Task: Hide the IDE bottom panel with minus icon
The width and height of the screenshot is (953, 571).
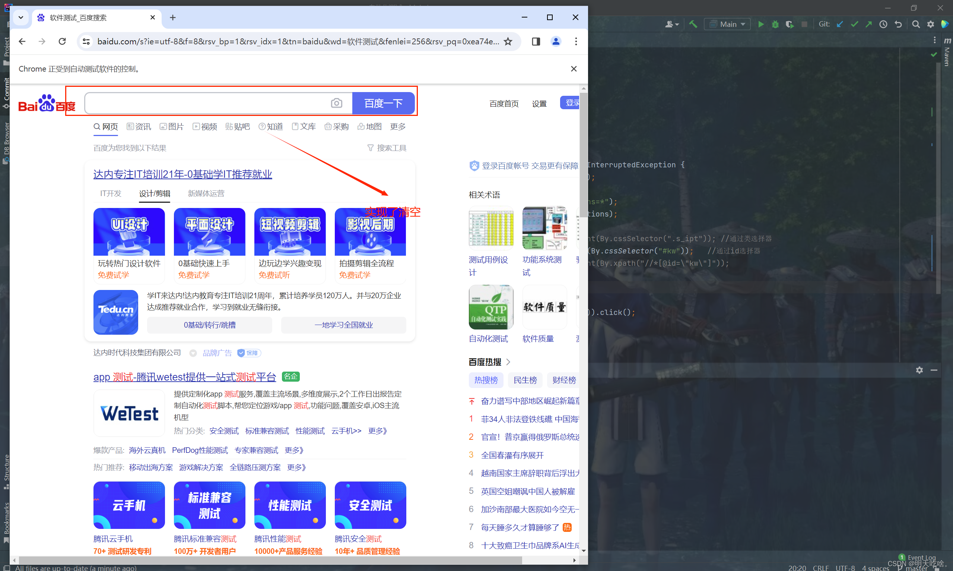Action: tap(934, 370)
